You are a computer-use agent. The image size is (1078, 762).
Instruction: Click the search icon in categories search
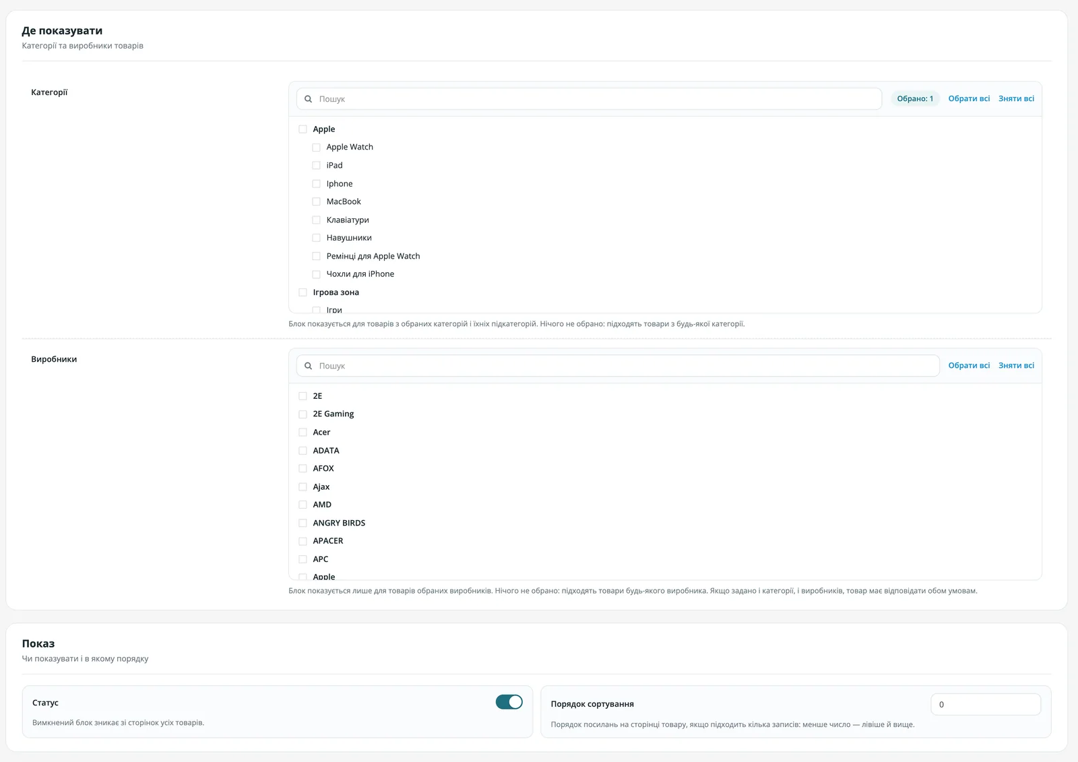pyautogui.click(x=308, y=99)
